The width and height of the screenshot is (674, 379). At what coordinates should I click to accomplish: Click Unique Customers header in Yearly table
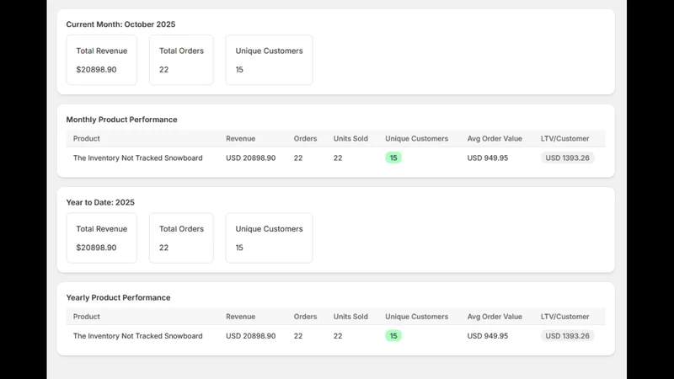pyautogui.click(x=416, y=317)
